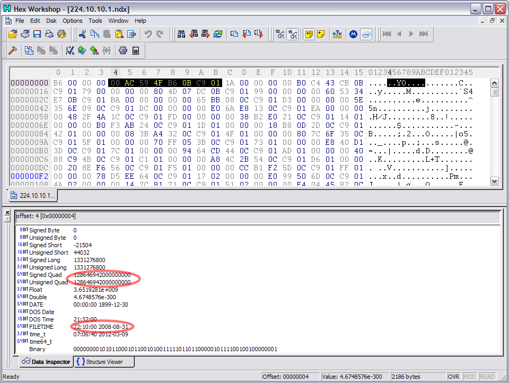The width and height of the screenshot is (509, 383).
Task: Select the FILETIME value 22:10:00 2008-08-31
Action: [101, 327]
